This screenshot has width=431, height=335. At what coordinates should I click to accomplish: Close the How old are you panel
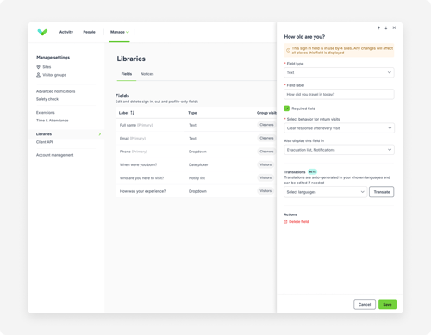pyautogui.click(x=394, y=28)
